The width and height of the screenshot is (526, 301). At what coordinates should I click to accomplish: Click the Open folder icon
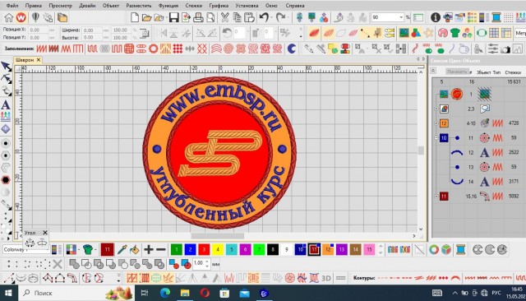point(146,17)
